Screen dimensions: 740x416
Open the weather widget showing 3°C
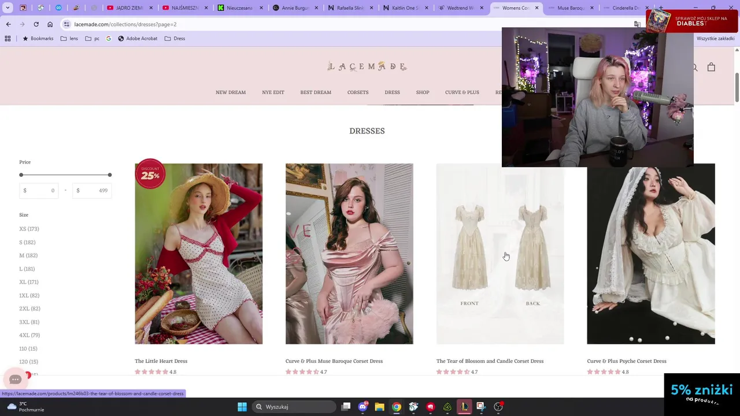26,407
